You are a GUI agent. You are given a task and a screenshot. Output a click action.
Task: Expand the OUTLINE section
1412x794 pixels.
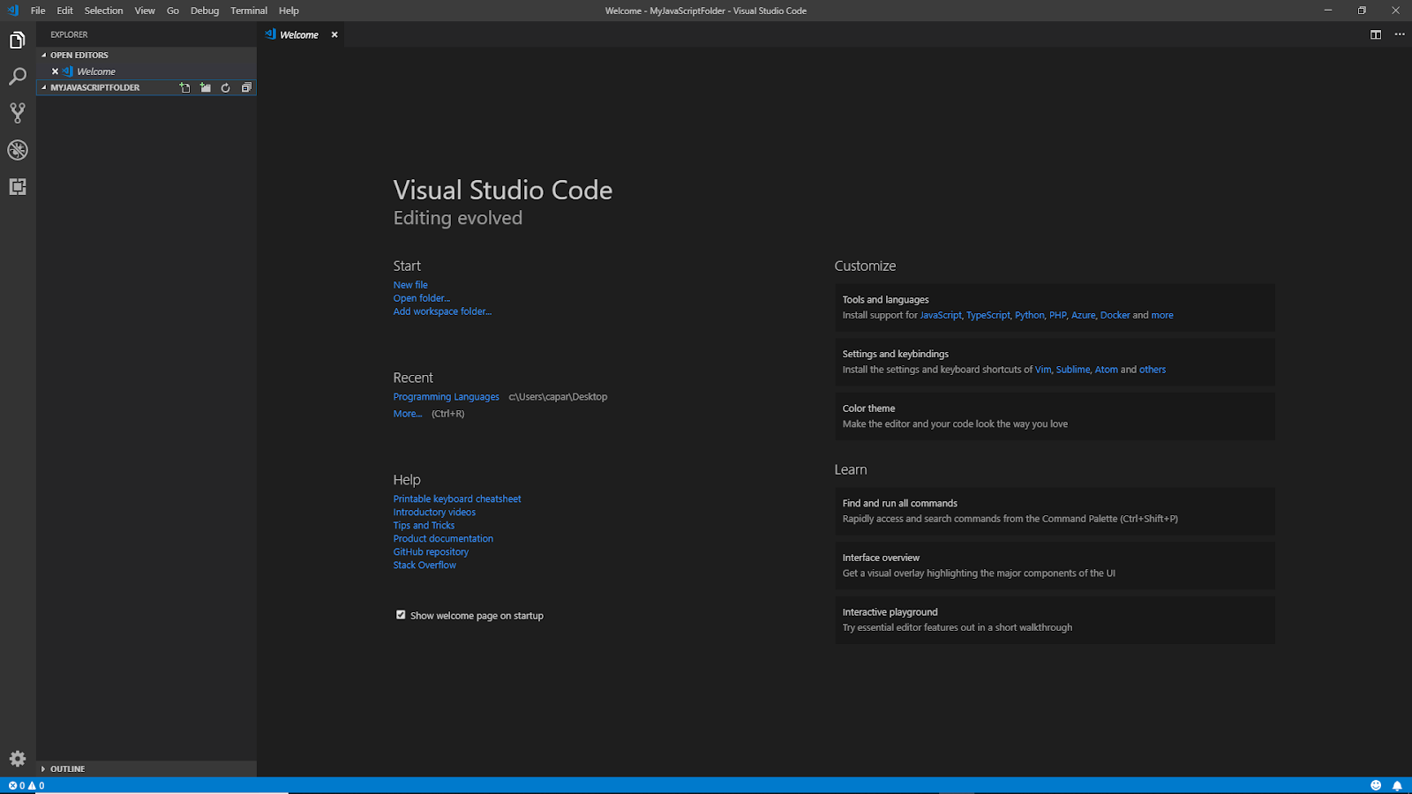[x=67, y=768]
